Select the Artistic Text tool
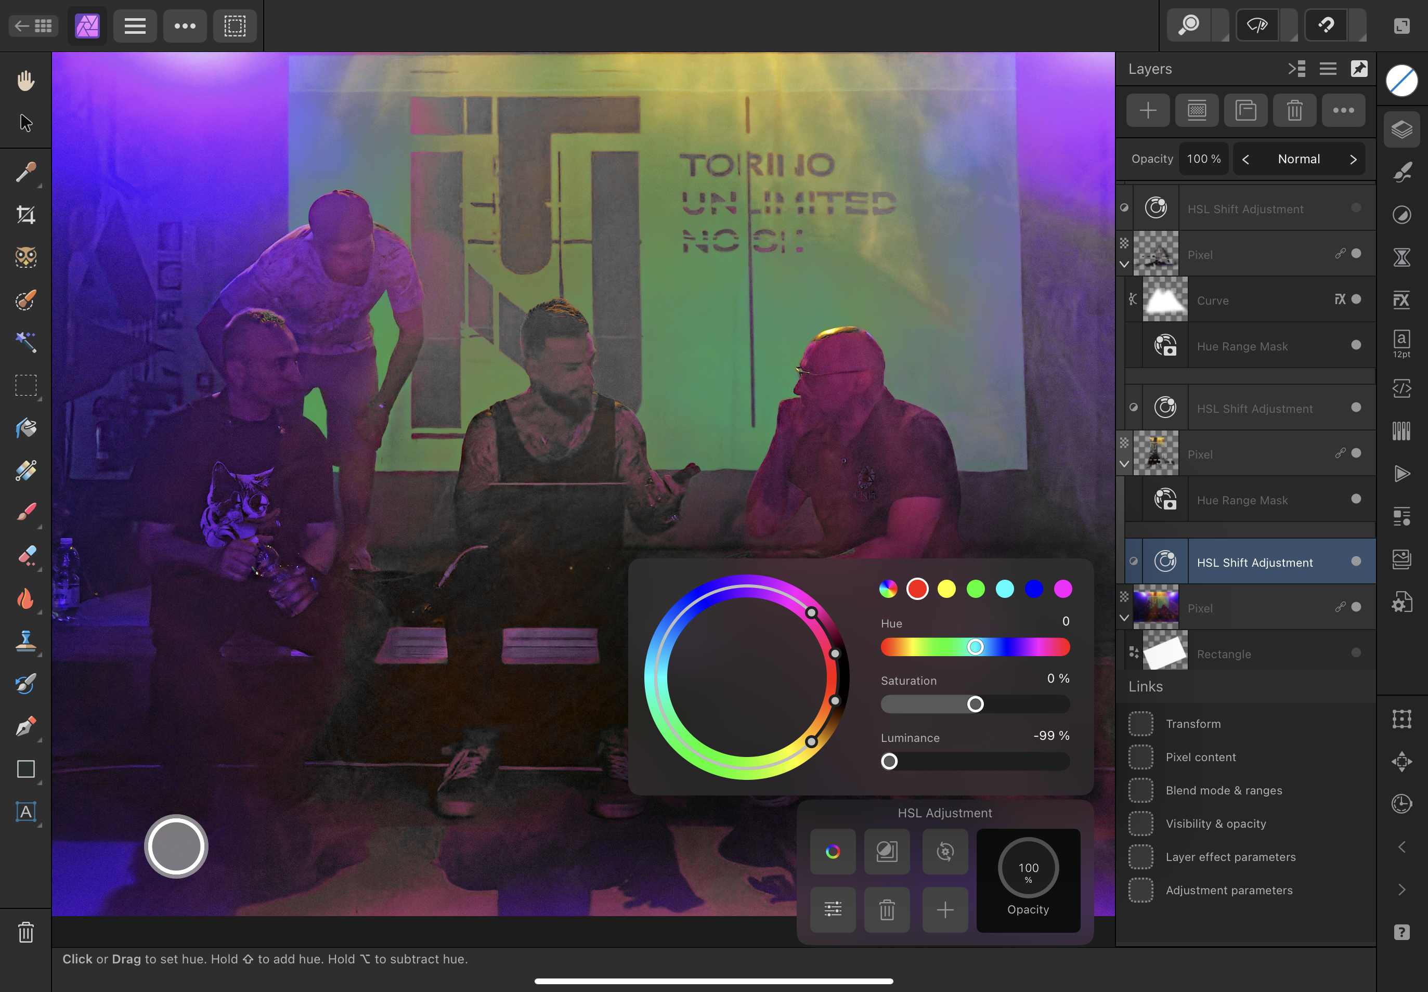 click(x=25, y=812)
